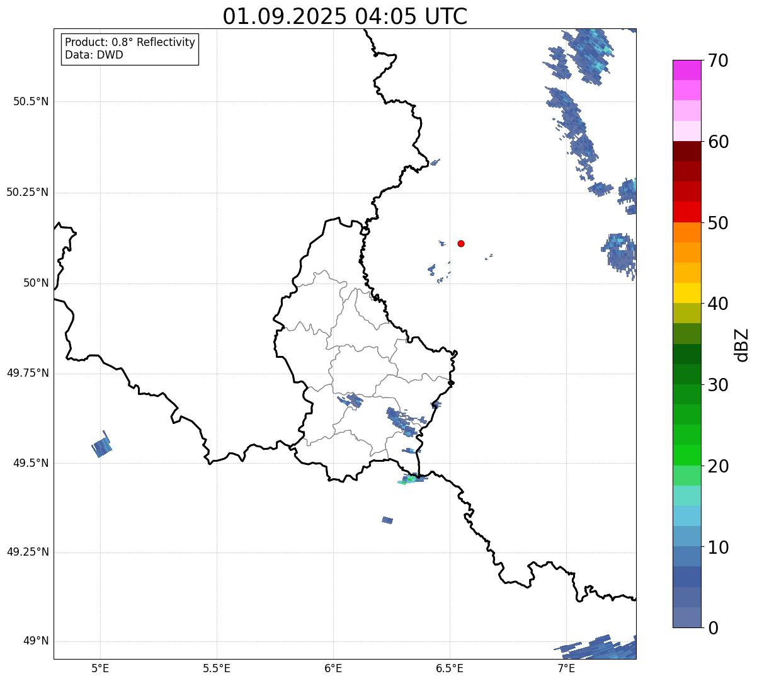757x681 pixels.
Task: Click the dBZ colorbar axis label
Action: 741,345
